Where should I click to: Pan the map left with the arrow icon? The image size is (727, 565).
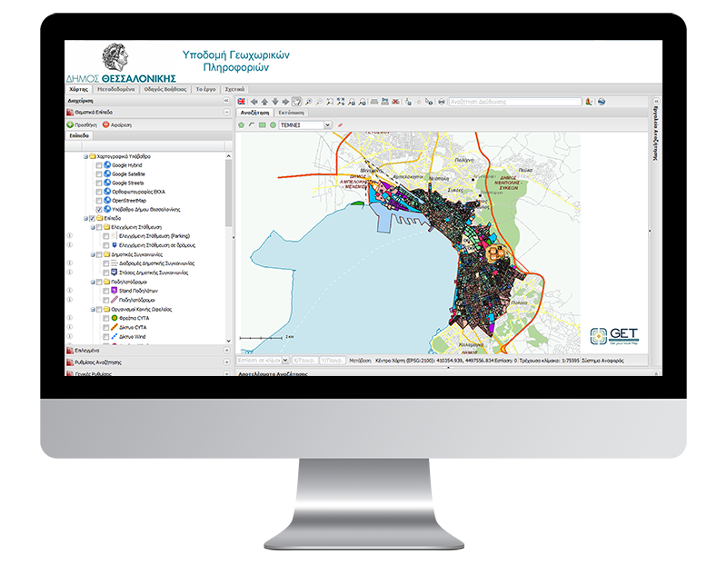point(254,102)
